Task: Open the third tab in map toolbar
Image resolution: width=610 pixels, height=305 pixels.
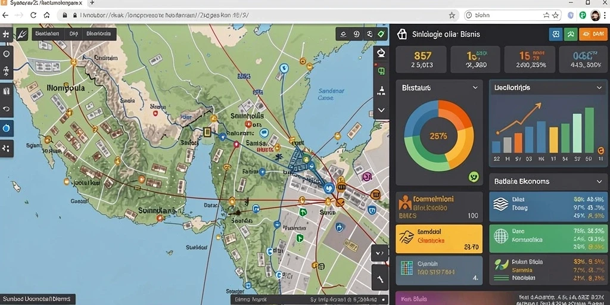Action: 99,34
